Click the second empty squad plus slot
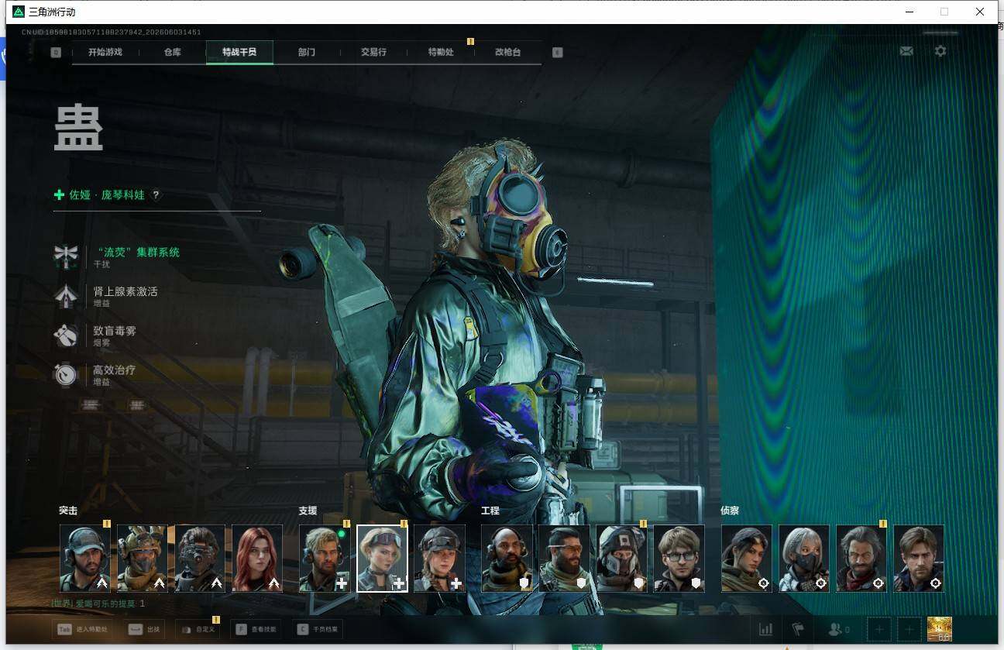Screen dimensions: 1004x650 point(909,630)
